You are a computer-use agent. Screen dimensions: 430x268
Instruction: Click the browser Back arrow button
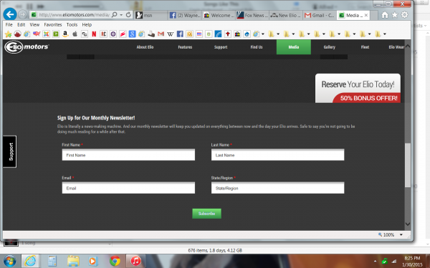pos(10,14)
